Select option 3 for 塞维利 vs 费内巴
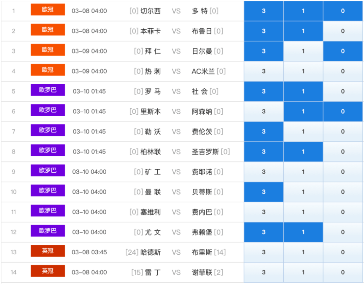This screenshot has height=284, width=364. 264,212
